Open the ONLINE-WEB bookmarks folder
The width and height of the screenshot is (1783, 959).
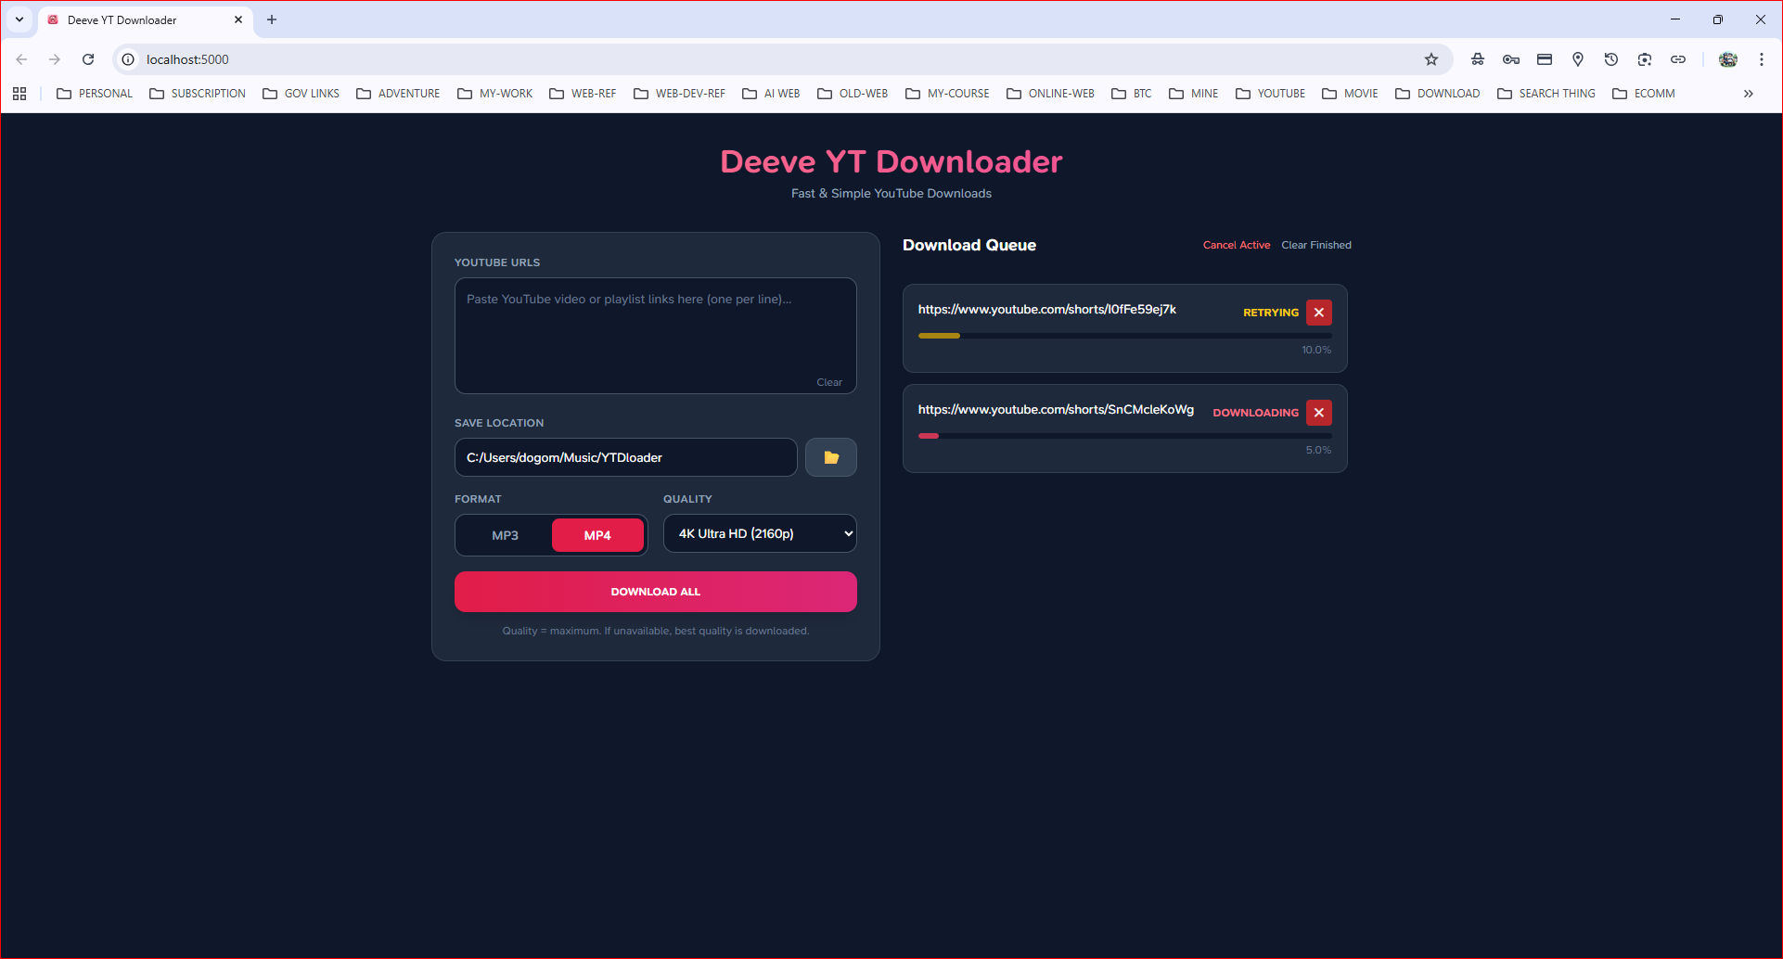pyautogui.click(x=1051, y=94)
